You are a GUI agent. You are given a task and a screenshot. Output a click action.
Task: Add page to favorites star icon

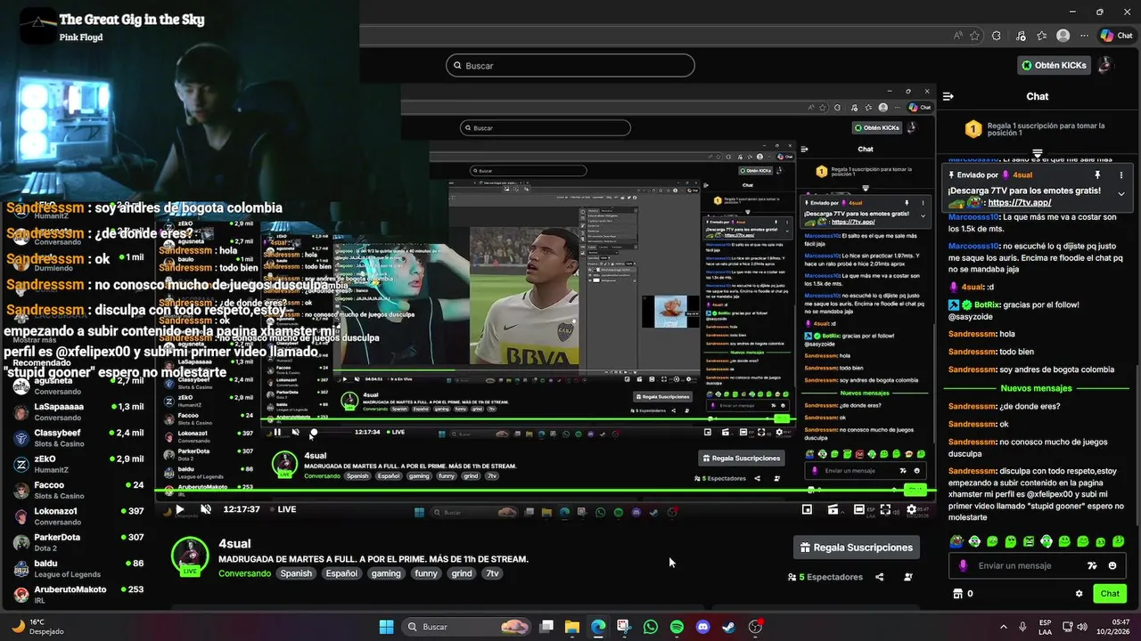[975, 36]
